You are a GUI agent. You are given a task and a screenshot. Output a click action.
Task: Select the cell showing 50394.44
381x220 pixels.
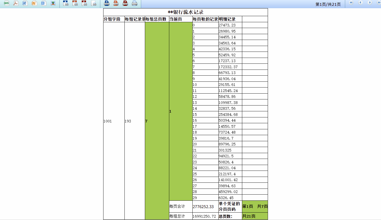[x=230, y=120]
